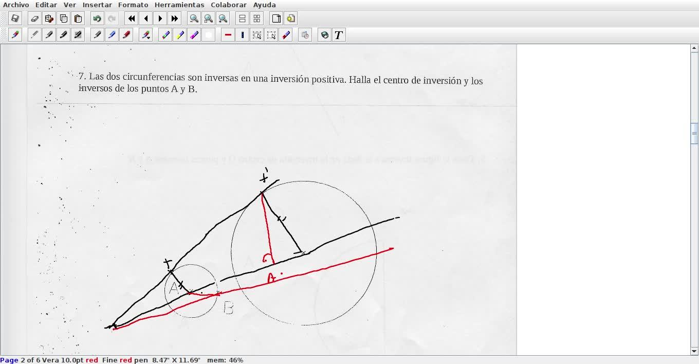Screen dimensions: 699x364
Task: Zoom out with the minus magnifier
Action: (194, 19)
